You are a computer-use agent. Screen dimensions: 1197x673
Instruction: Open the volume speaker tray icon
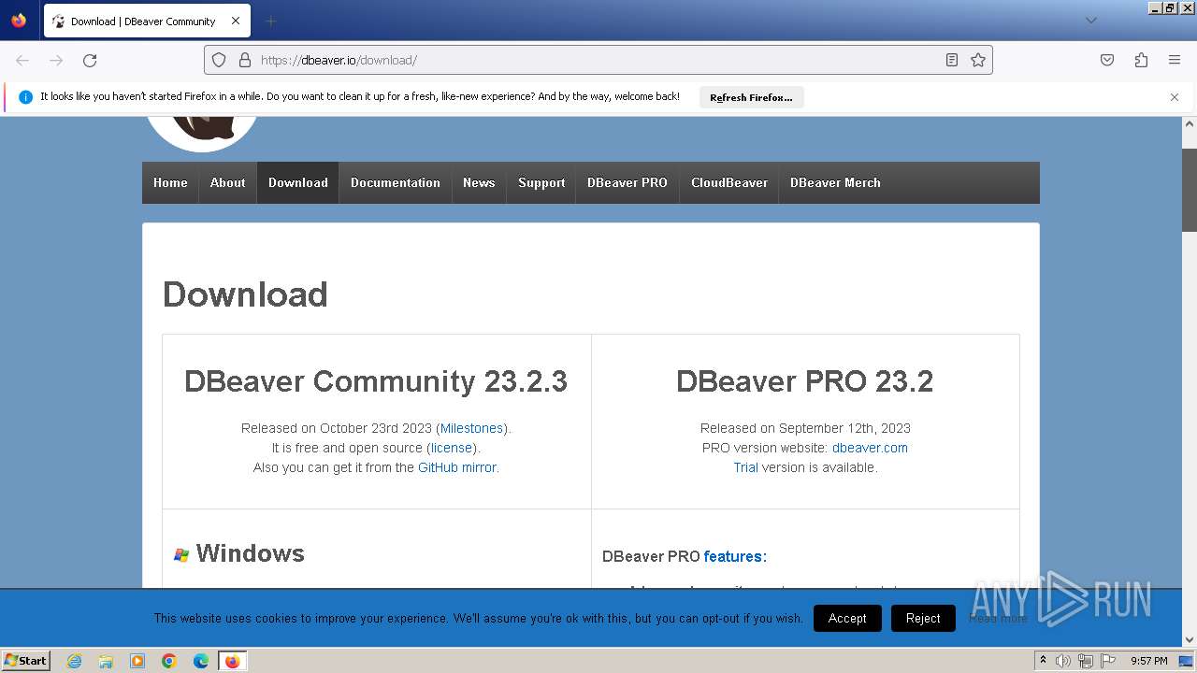(x=1063, y=661)
